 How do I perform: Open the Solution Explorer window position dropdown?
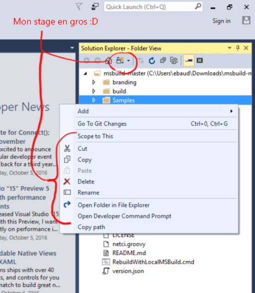[230, 48]
